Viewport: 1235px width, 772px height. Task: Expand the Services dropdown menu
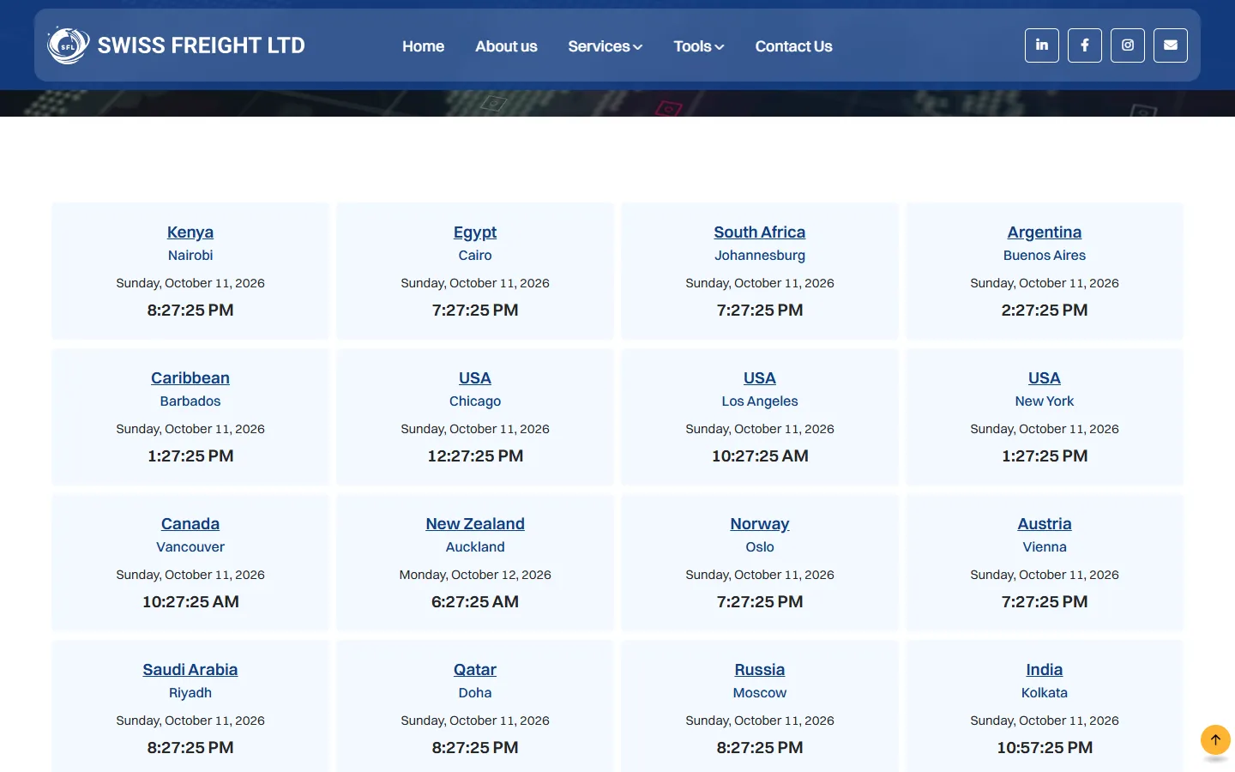[x=605, y=46]
